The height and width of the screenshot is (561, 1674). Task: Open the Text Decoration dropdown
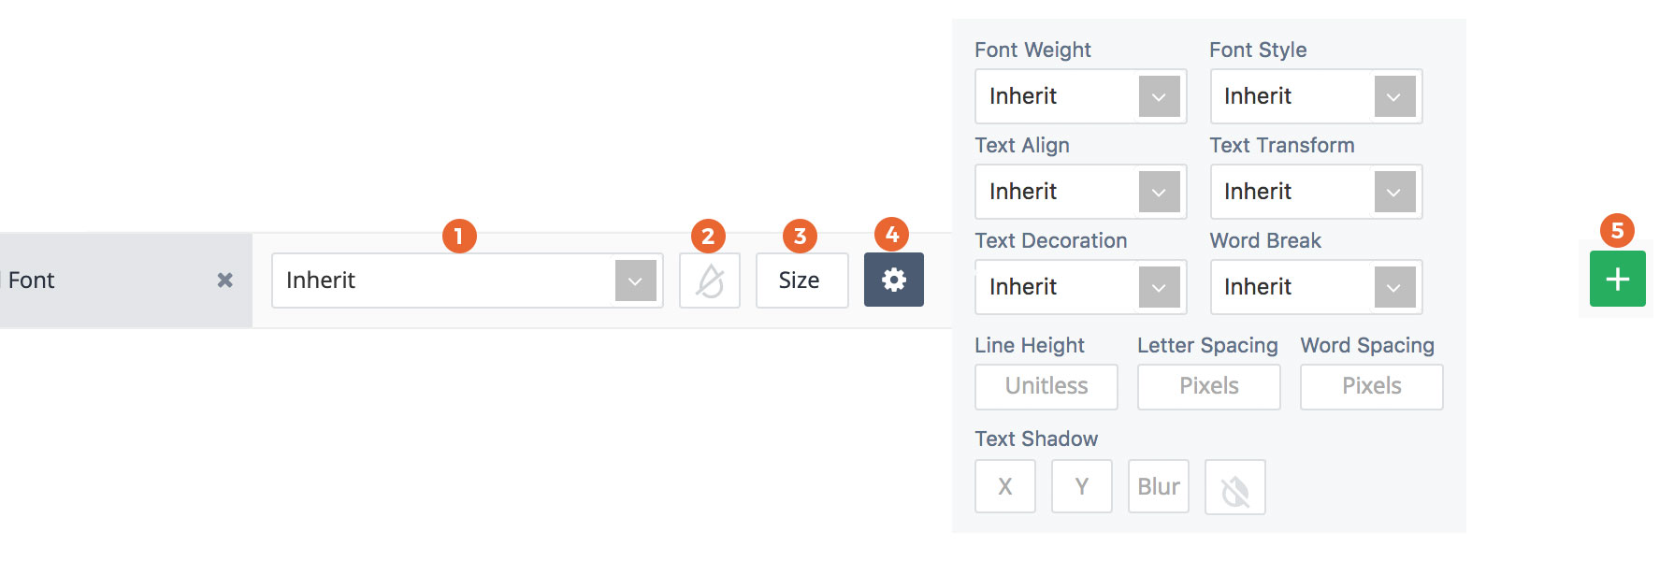pos(1081,287)
